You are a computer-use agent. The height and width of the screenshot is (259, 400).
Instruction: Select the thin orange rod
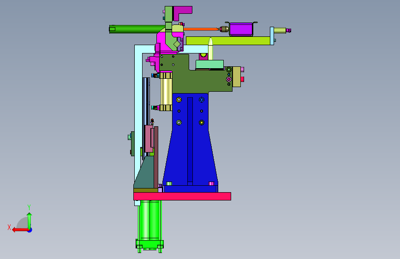click(201, 29)
